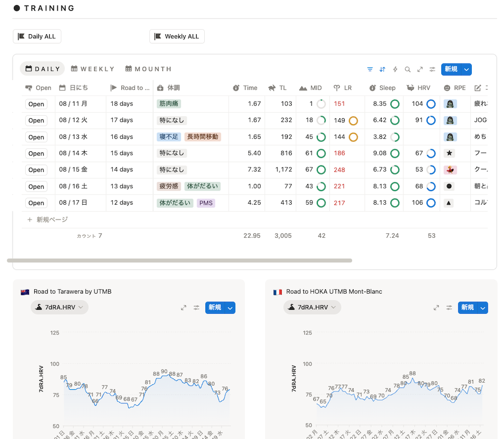Switch to the MOUNTH tab
This screenshot has width=503, height=439.
coord(148,69)
